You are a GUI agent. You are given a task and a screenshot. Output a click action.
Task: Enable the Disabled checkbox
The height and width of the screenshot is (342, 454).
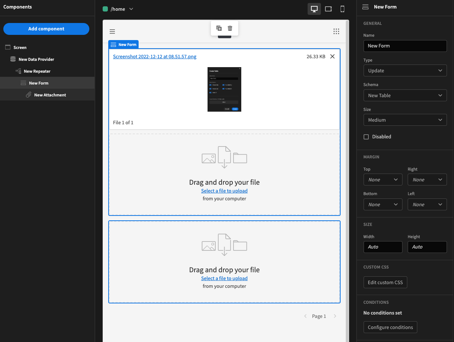click(366, 137)
